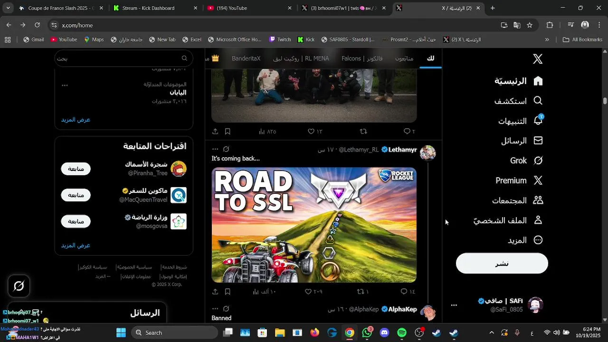Show more follow suggestions (عرض المزيد)

(76, 245)
